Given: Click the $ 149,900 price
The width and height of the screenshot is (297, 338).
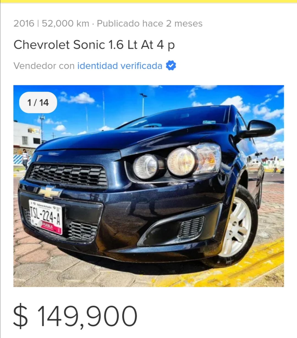Looking at the screenshot, I should [75, 316].
